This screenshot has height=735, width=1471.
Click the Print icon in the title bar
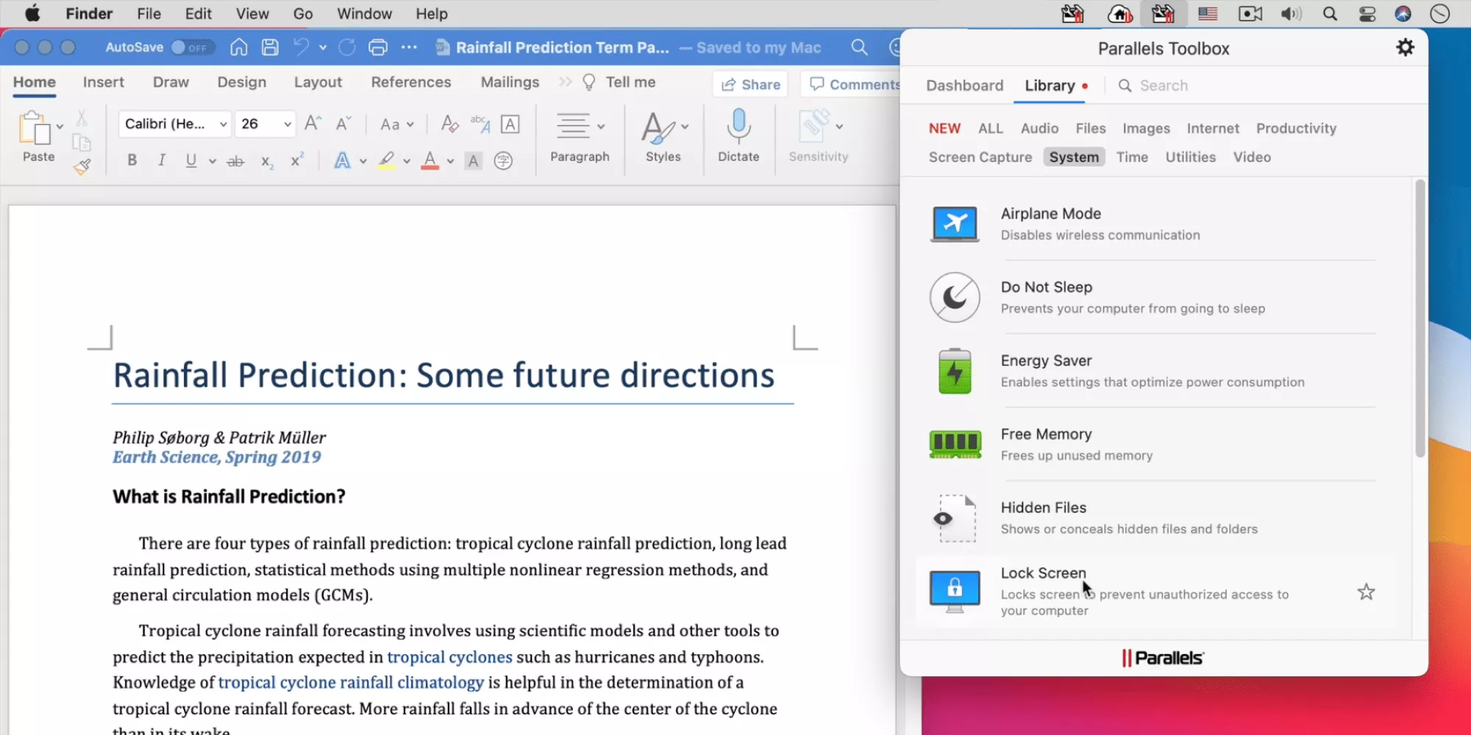coord(377,48)
